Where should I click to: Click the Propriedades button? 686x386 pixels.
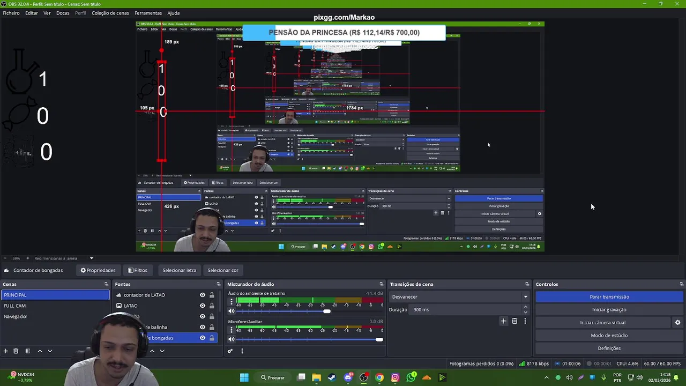point(98,270)
